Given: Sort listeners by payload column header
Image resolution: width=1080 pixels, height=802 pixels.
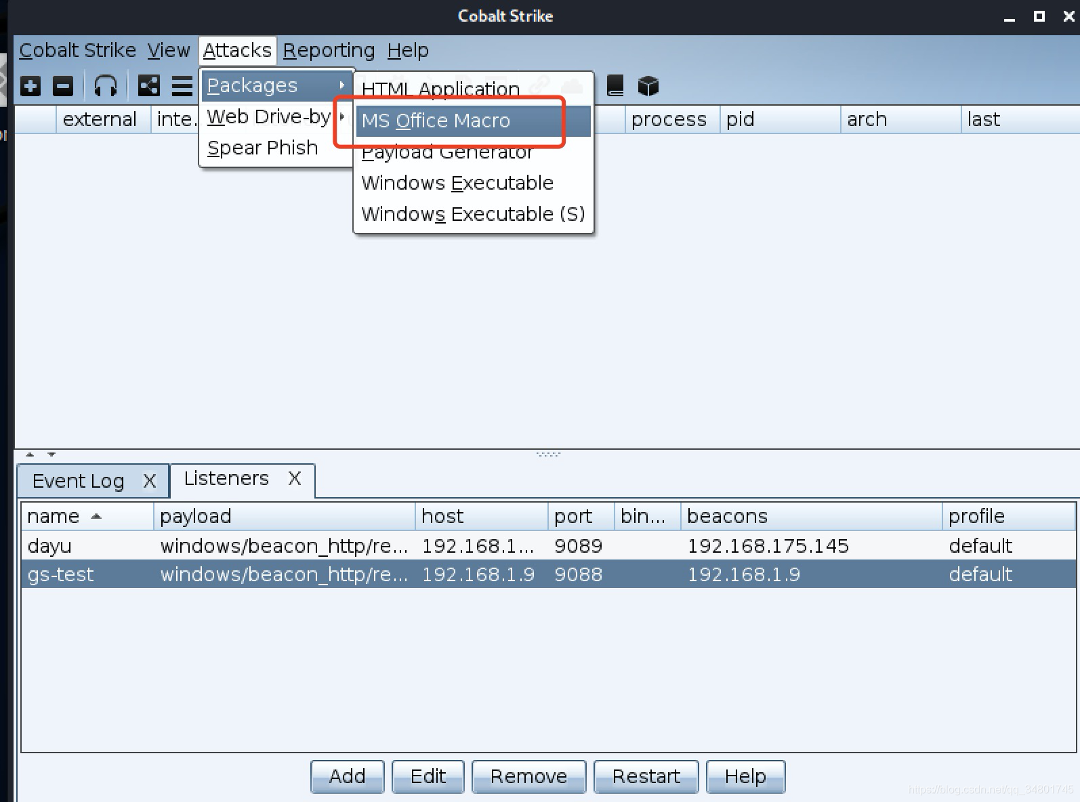Looking at the screenshot, I should click(285, 516).
